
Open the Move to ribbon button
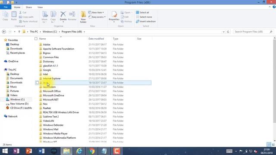pos(44,17)
